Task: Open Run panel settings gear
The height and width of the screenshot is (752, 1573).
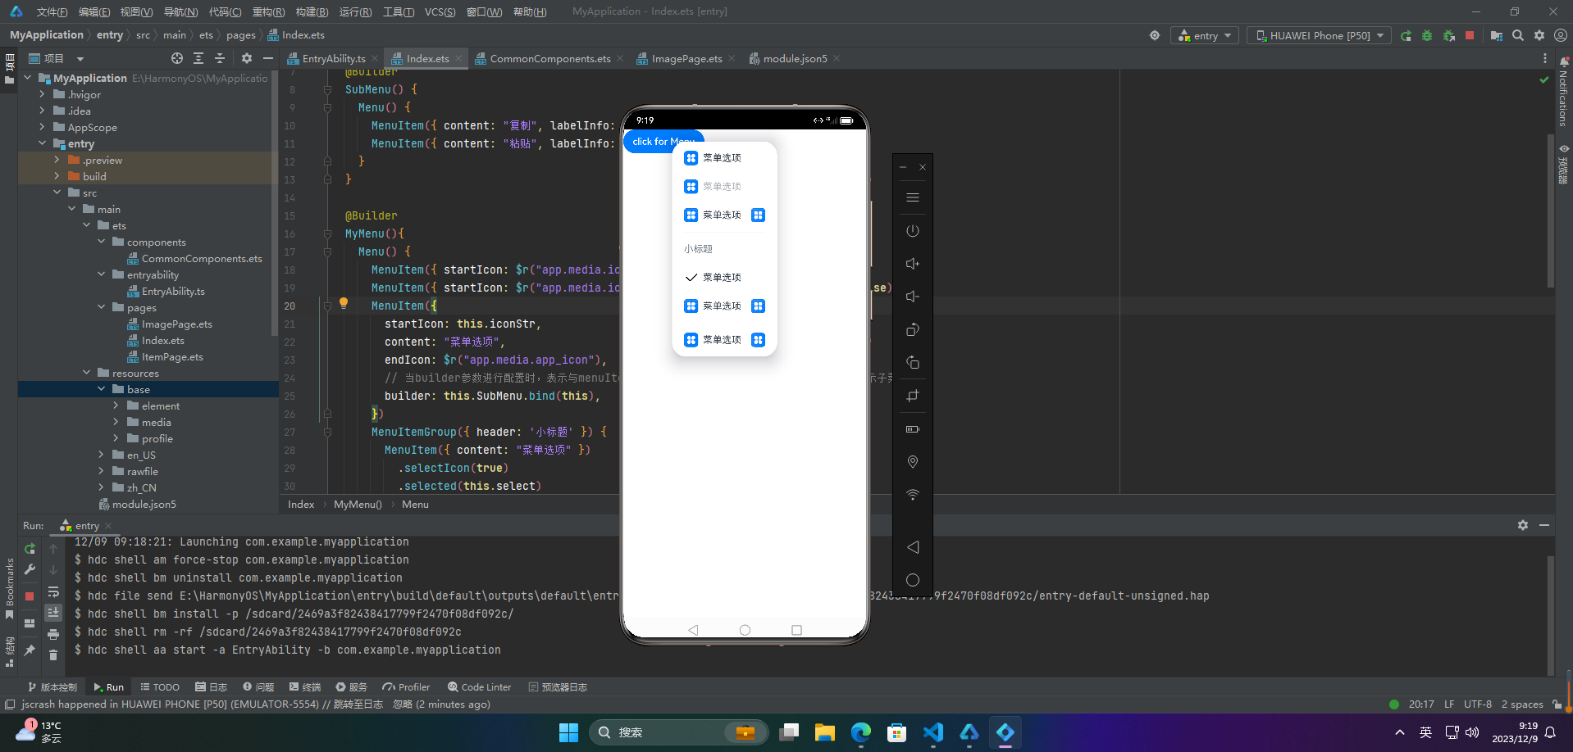Action: (x=1523, y=525)
